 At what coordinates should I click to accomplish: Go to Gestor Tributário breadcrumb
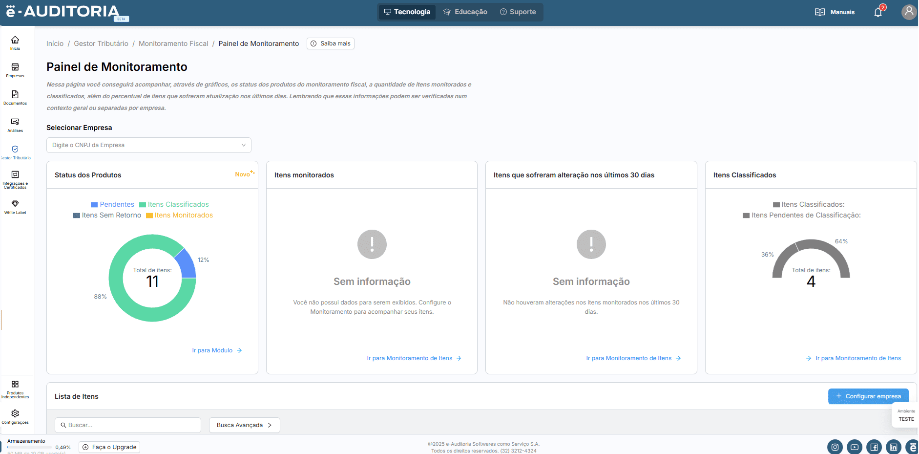coord(101,43)
